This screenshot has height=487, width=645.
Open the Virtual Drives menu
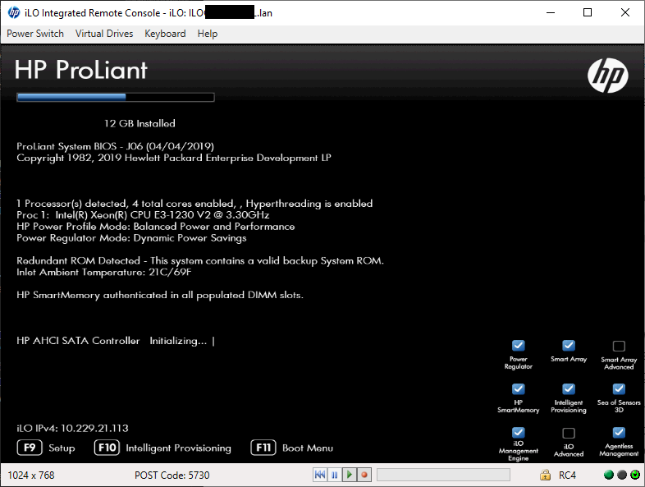(104, 34)
